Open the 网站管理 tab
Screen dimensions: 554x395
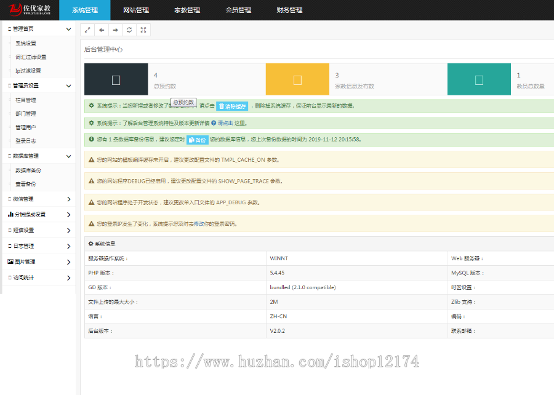click(136, 10)
